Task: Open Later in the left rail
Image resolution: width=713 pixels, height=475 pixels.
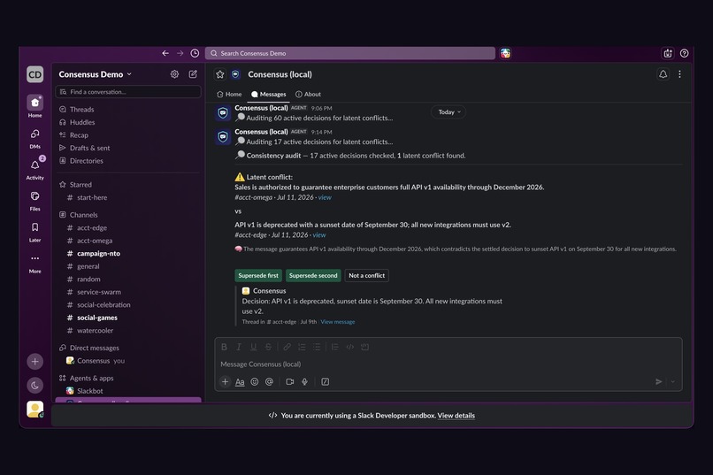Action: (35, 232)
